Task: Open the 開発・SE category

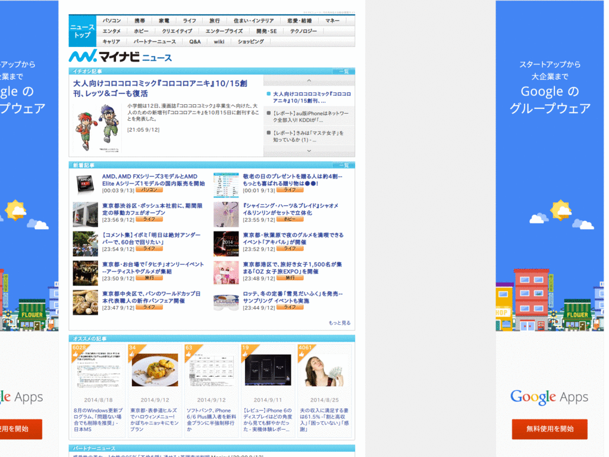Action: pos(266,31)
